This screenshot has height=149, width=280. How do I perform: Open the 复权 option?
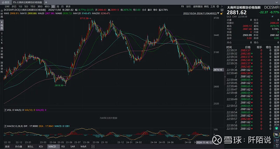(x=189, y=6)
